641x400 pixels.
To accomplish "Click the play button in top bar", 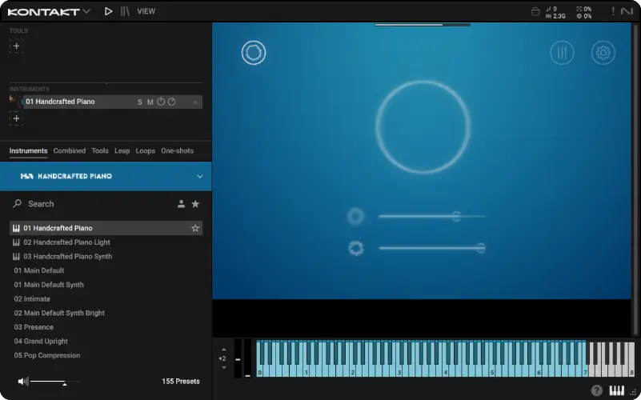I will point(108,11).
